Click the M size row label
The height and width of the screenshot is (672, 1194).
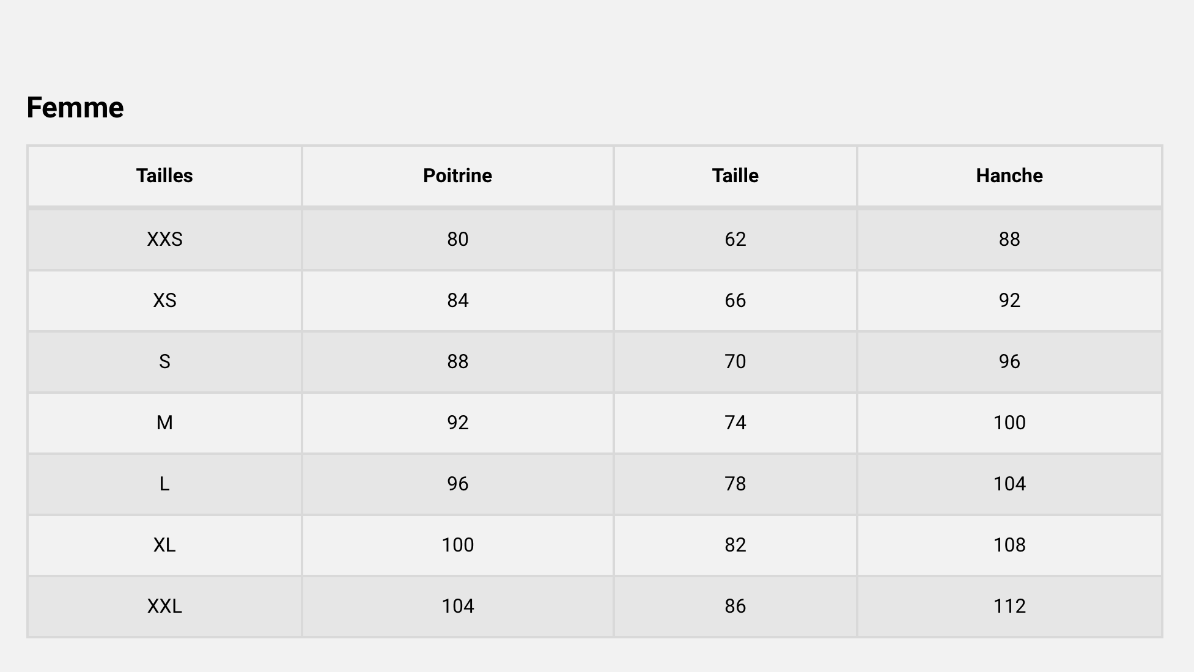[164, 423]
